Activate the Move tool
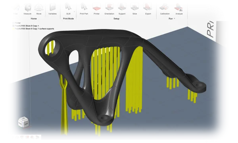 click(39, 9)
